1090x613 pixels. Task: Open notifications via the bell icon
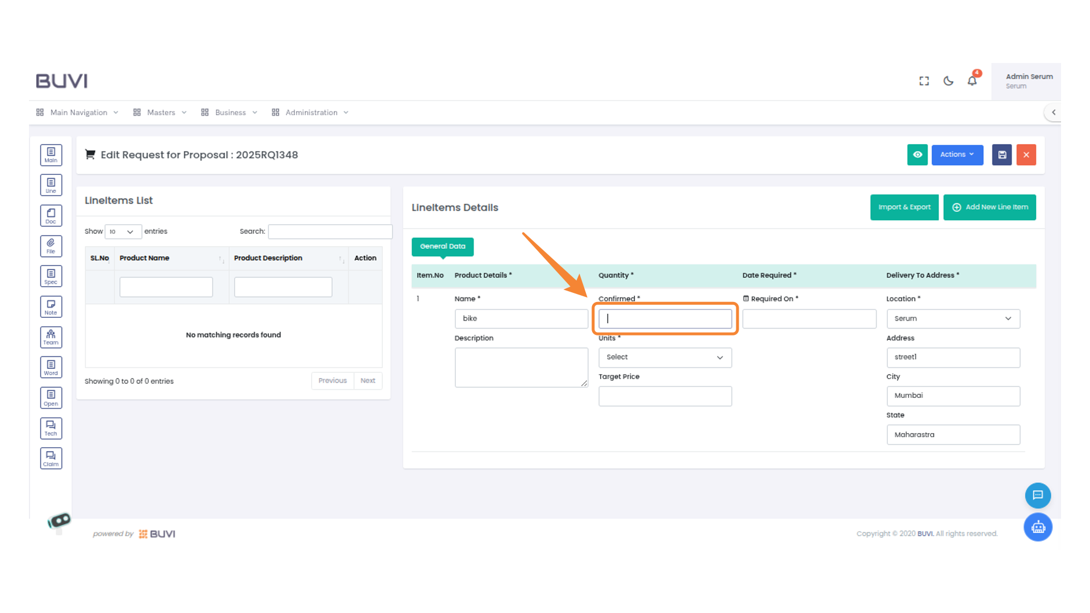[x=972, y=81]
